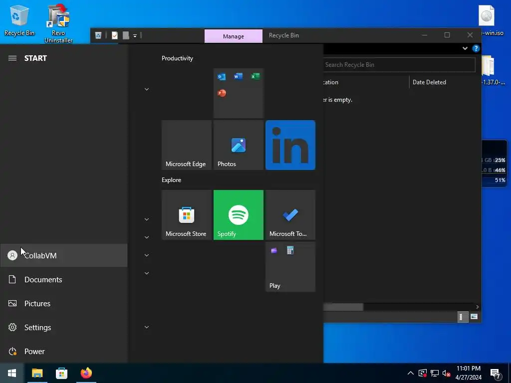Open Microsoft Store from the taskbar
The height and width of the screenshot is (383, 511).
pos(61,373)
